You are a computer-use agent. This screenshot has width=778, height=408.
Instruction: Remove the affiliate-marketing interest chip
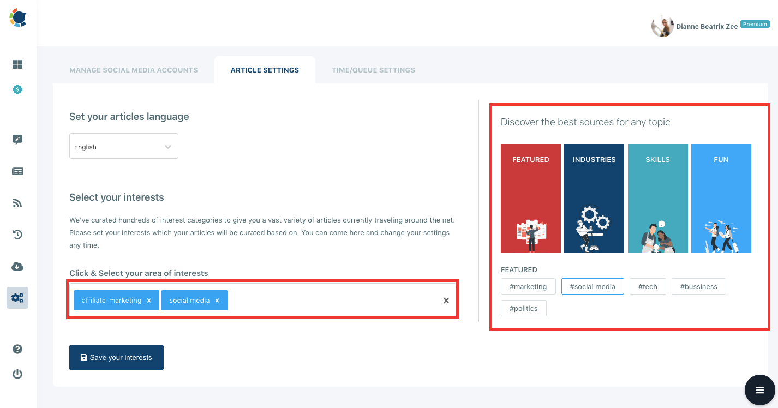coord(149,300)
